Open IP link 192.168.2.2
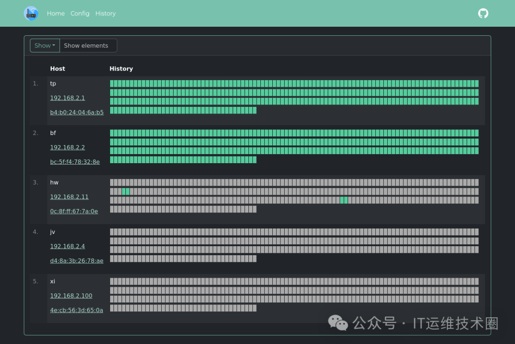Screen dimensions: 515x344 point(67,147)
